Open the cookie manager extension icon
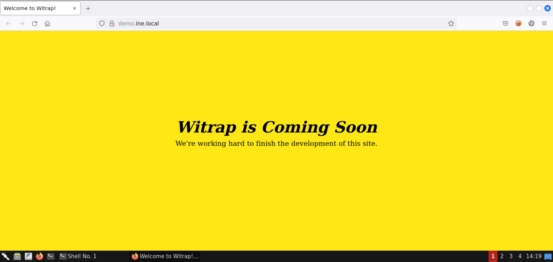Viewport: 553px width, 262px height. [x=531, y=23]
